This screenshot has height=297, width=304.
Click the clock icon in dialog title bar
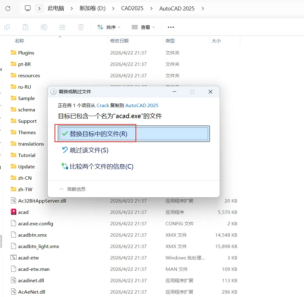point(54,92)
